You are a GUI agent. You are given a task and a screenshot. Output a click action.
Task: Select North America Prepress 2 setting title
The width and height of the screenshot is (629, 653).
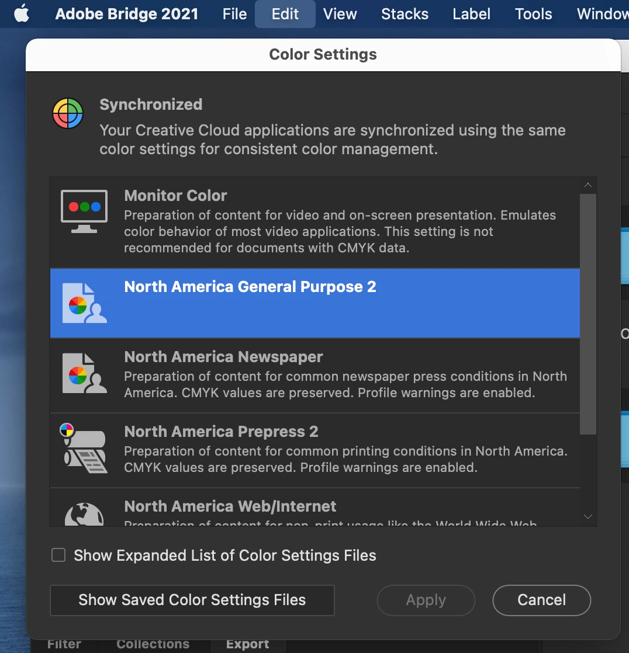coord(222,432)
